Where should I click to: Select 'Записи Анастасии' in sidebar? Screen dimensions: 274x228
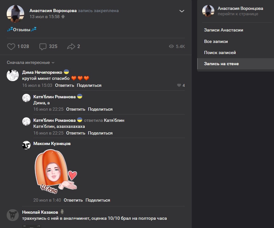224,30
